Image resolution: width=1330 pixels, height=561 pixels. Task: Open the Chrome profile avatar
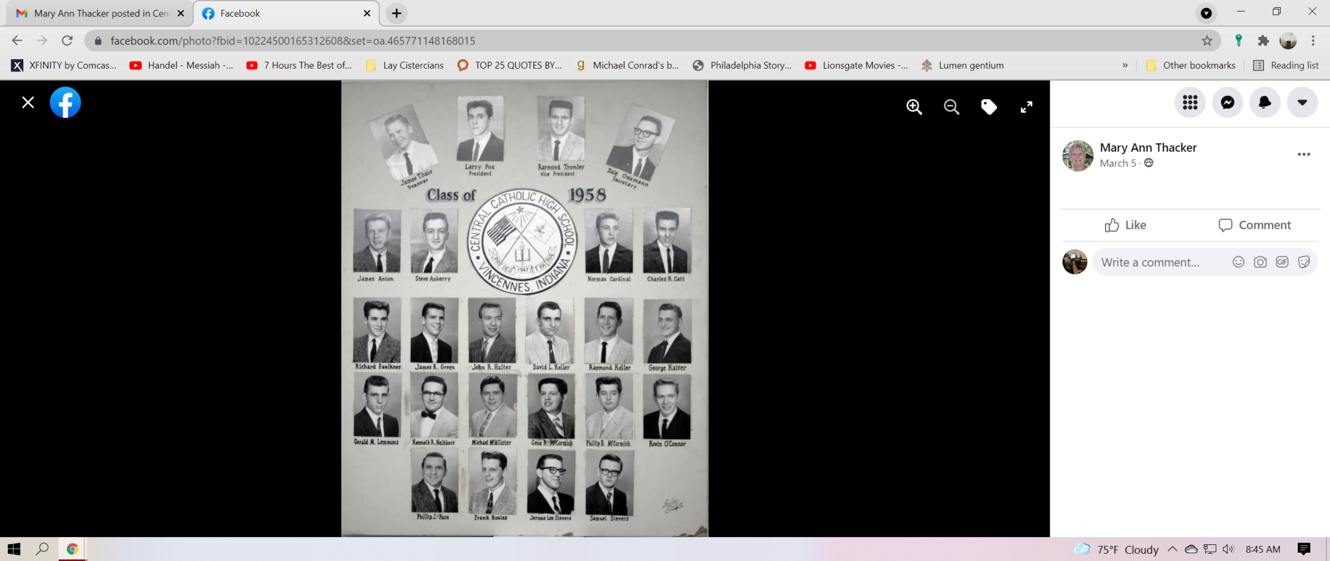tap(1288, 40)
